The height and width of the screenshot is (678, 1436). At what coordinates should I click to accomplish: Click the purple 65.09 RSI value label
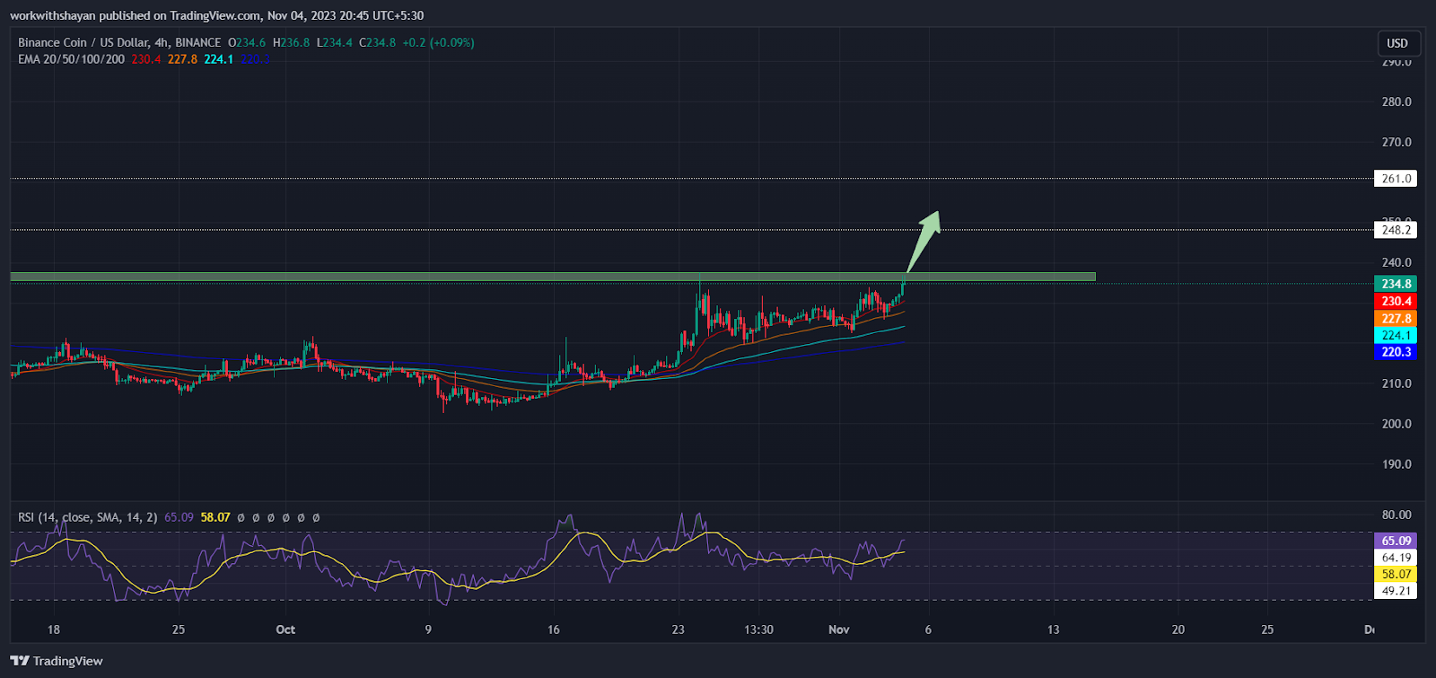point(1396,541)
